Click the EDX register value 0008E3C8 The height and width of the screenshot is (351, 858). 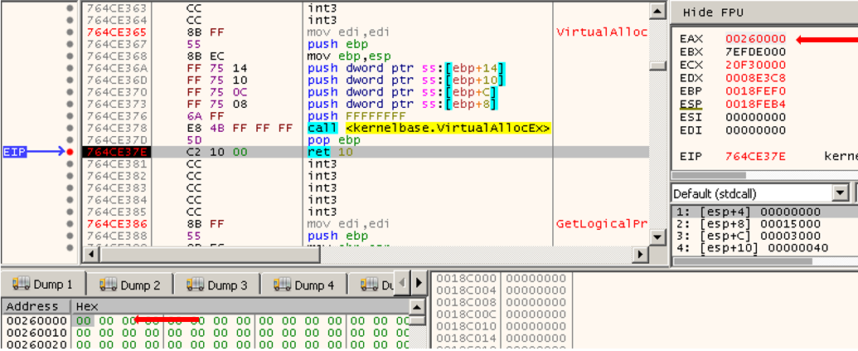tap(756, 78)
